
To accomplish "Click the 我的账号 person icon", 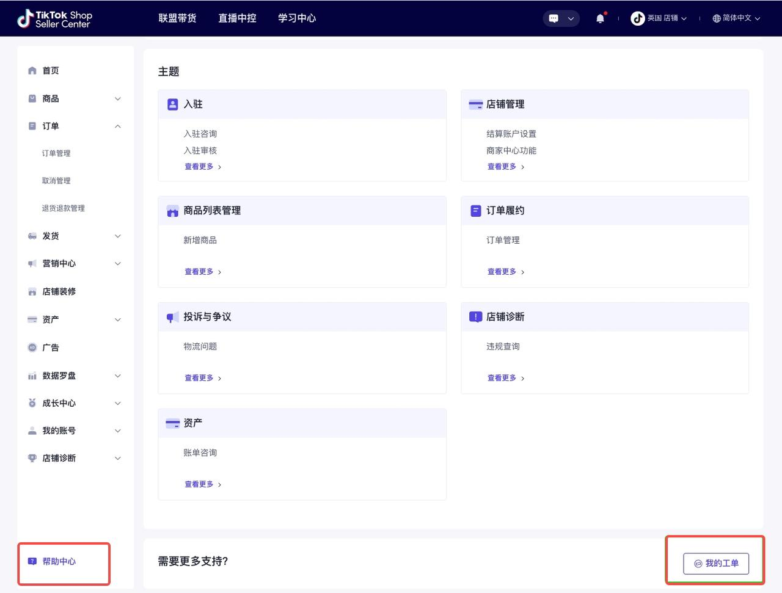I will 32,431.
